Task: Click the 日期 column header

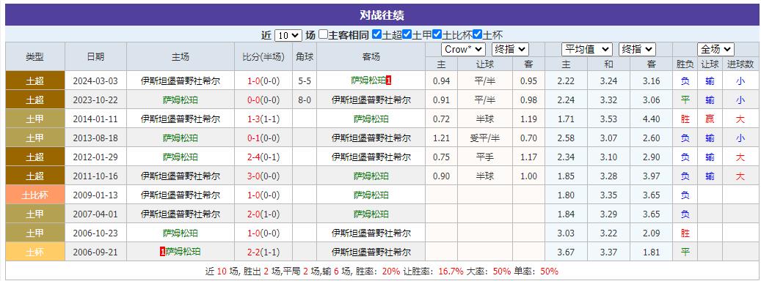Action: 95,56
